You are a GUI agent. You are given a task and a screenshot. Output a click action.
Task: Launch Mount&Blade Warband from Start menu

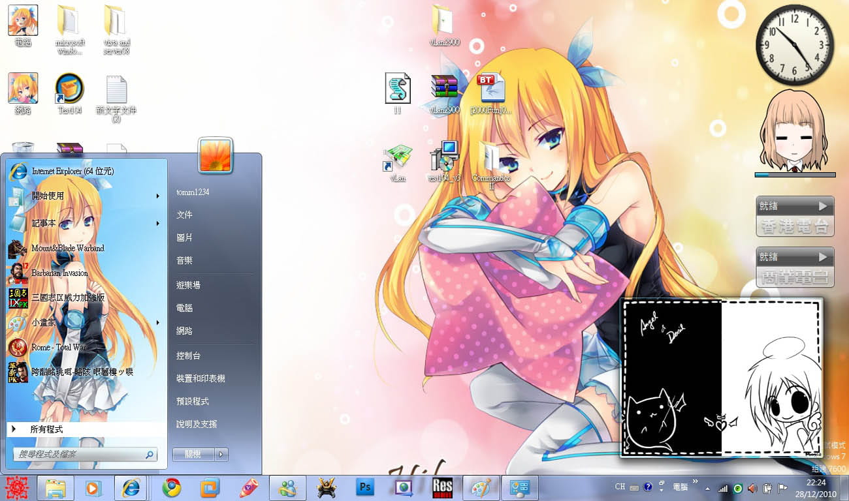[67, 249]
